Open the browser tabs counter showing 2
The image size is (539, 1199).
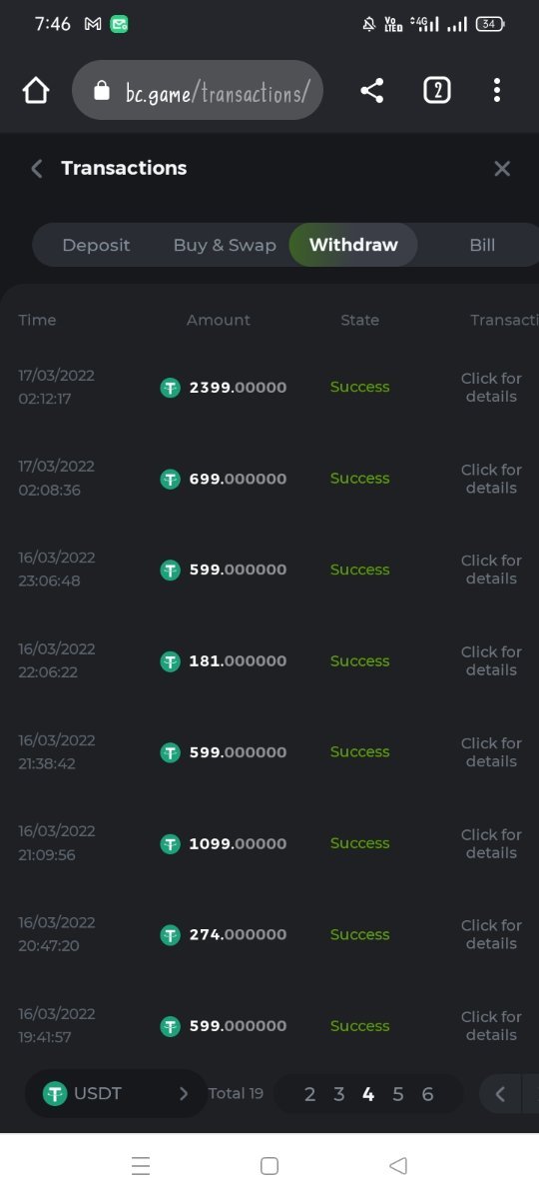(436, 91)
